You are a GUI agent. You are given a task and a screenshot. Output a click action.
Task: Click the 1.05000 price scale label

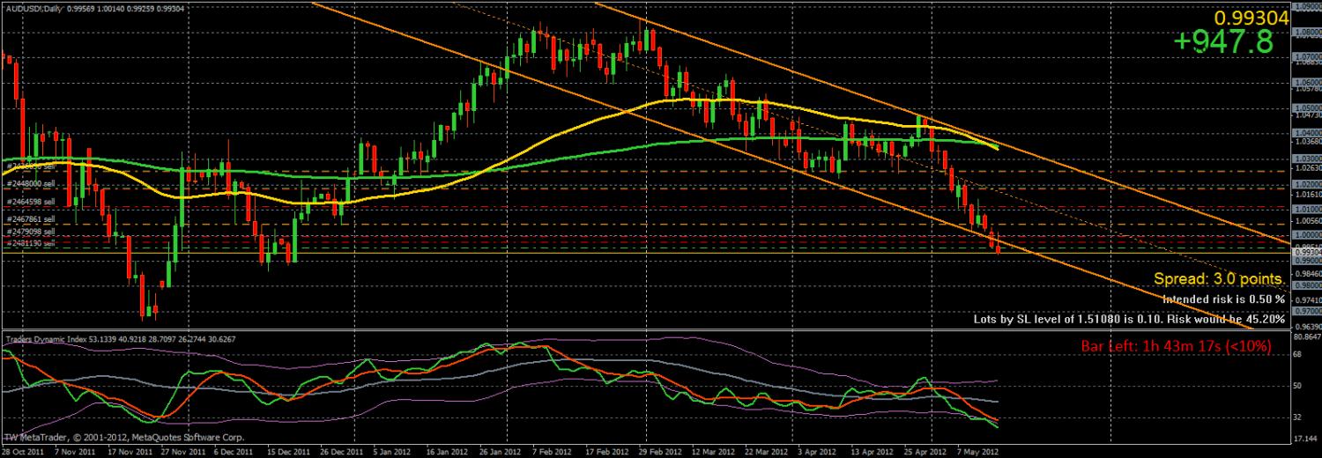click(x=1306, y=108)
